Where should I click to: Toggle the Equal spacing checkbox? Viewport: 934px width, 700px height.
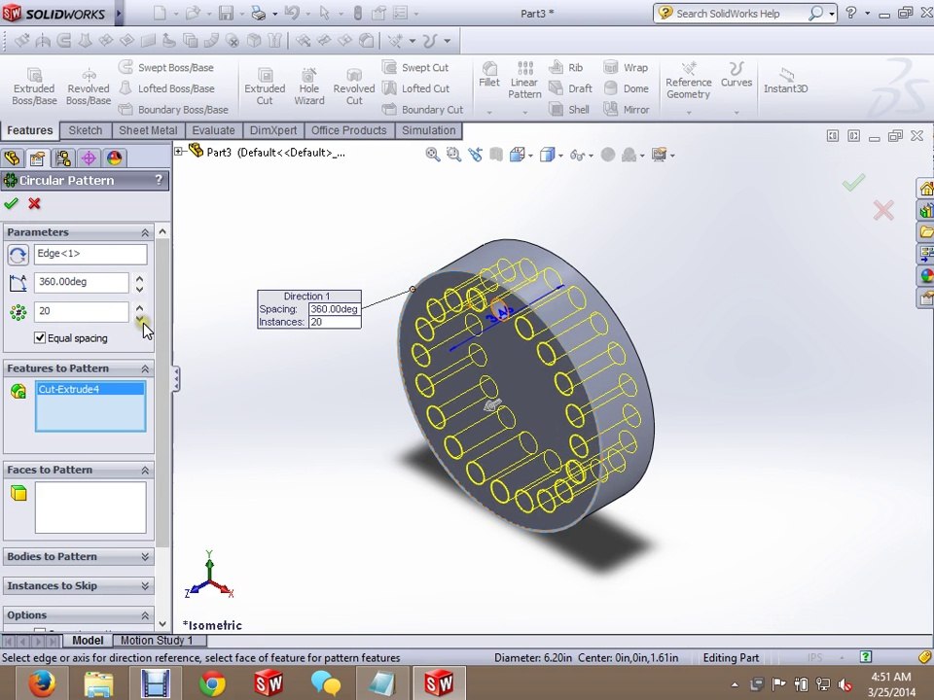coord(40,337)
